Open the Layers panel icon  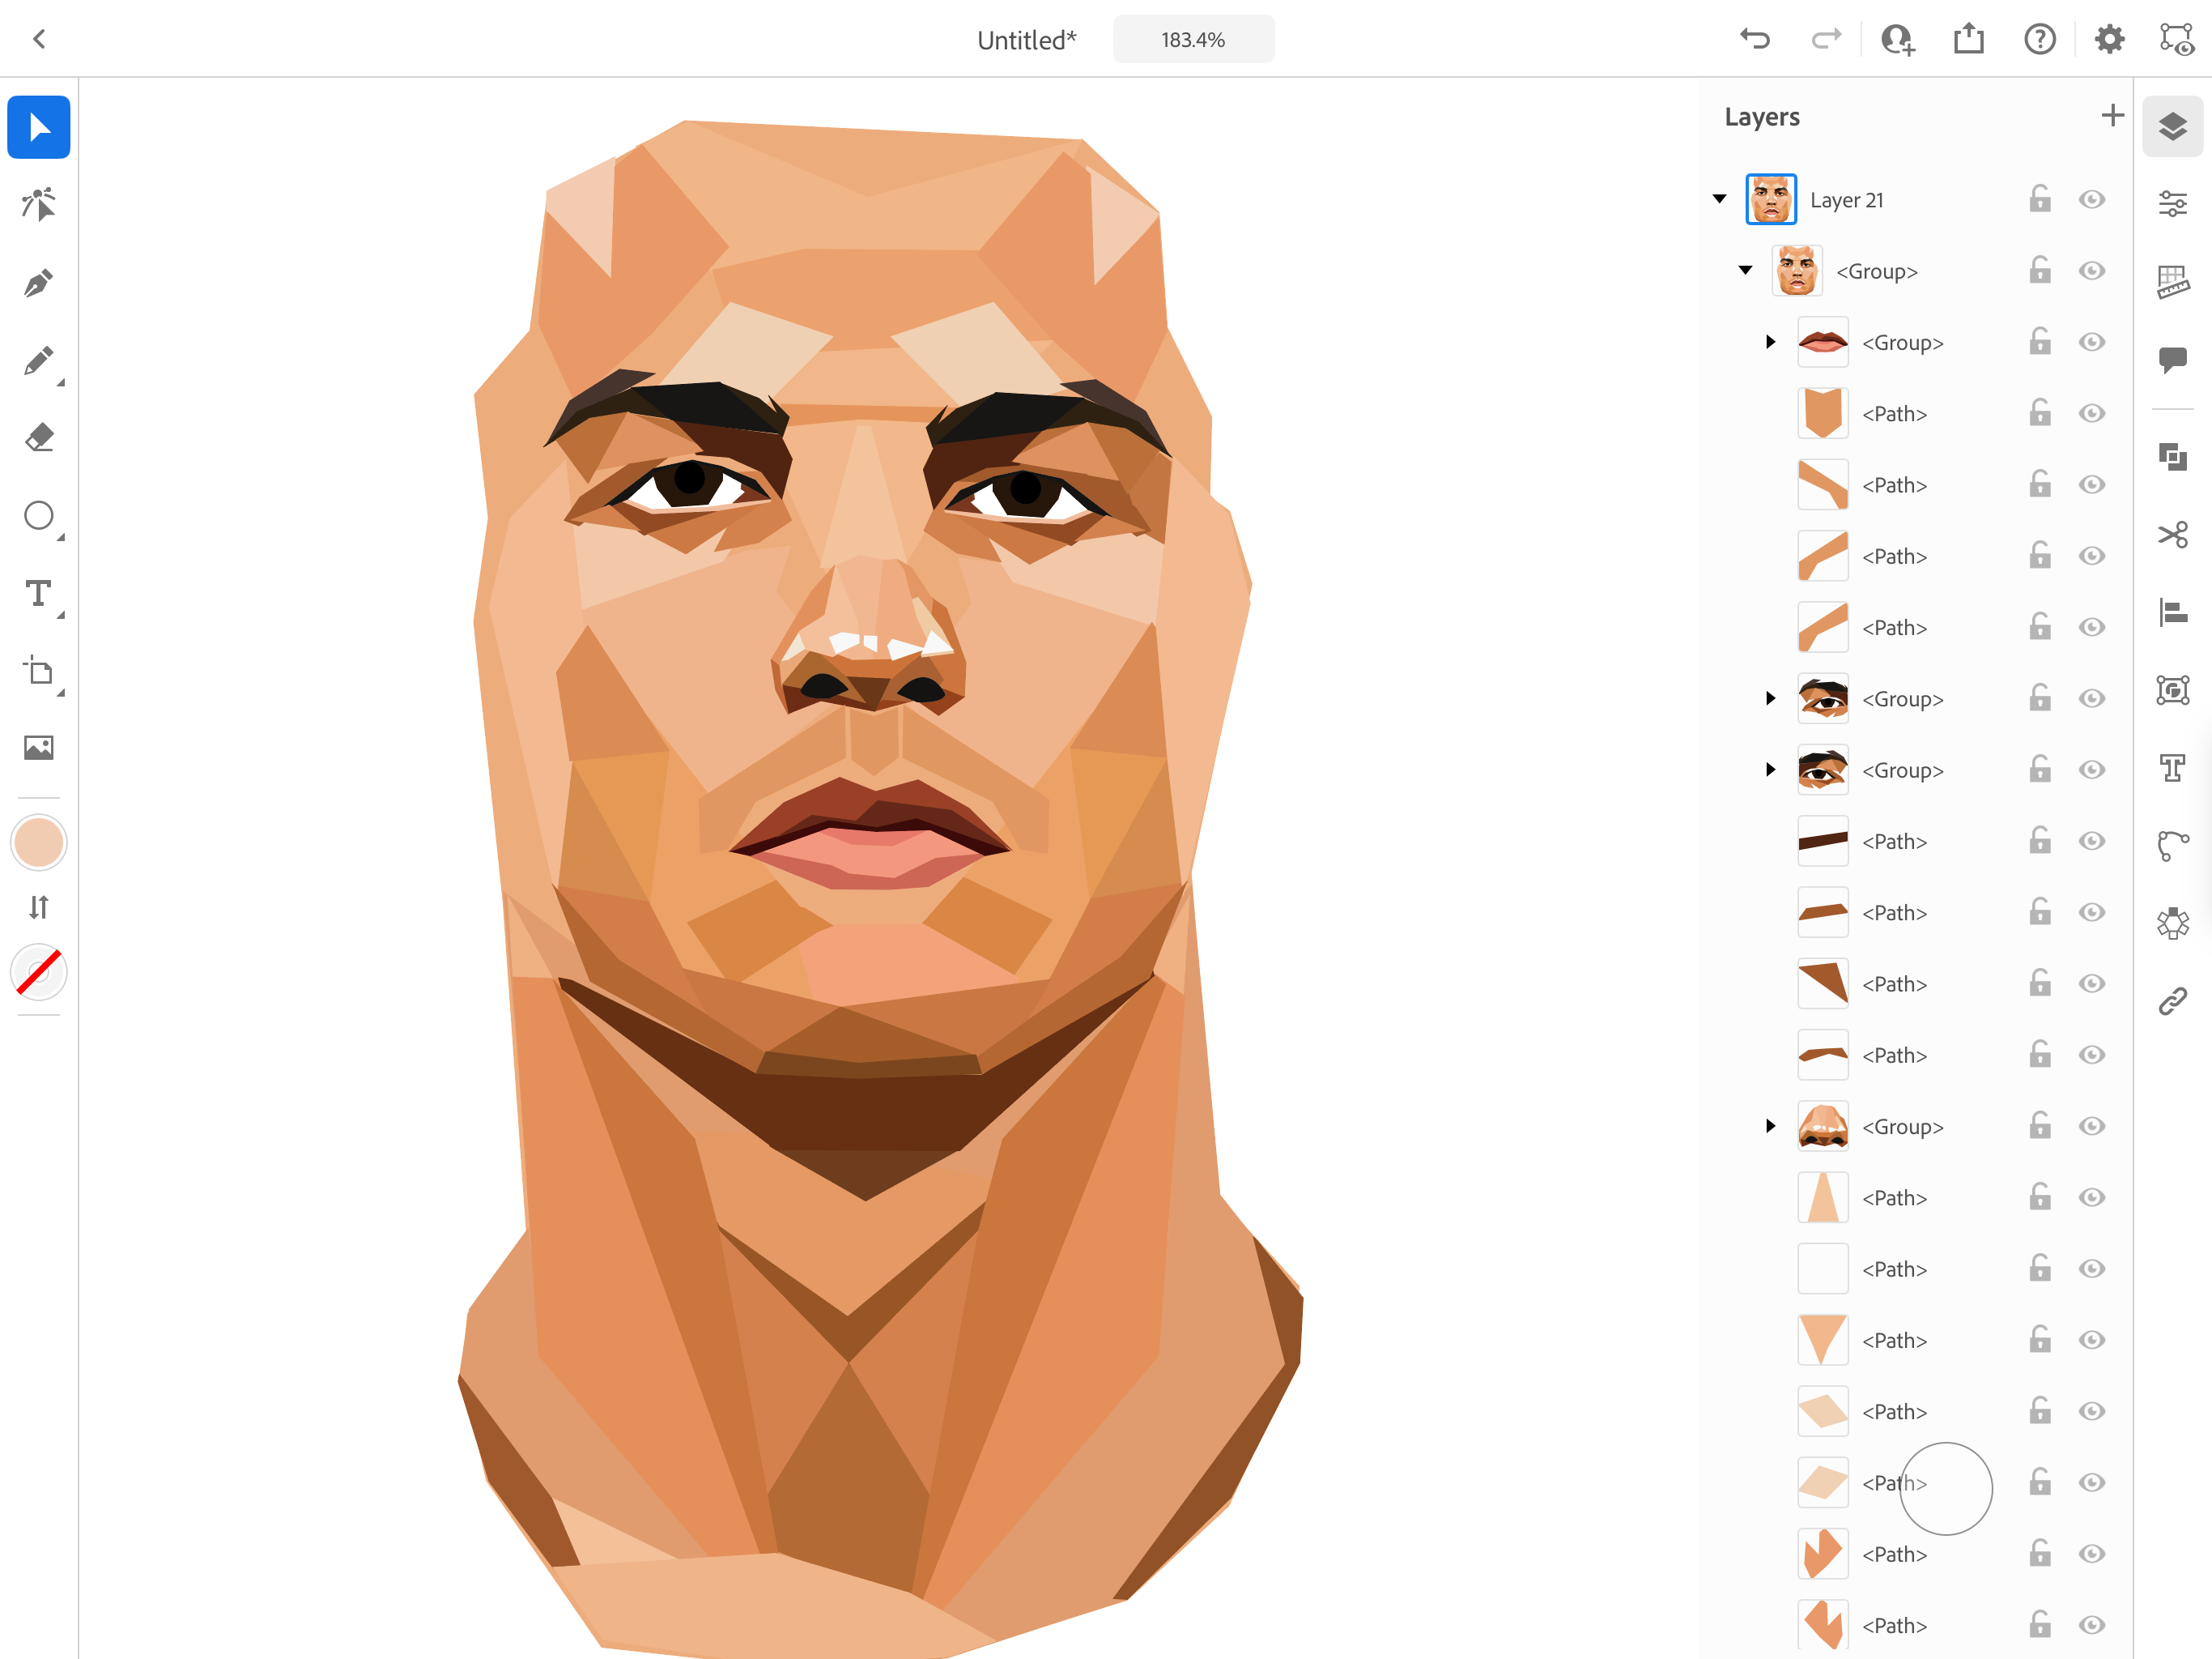point(2172,126)
